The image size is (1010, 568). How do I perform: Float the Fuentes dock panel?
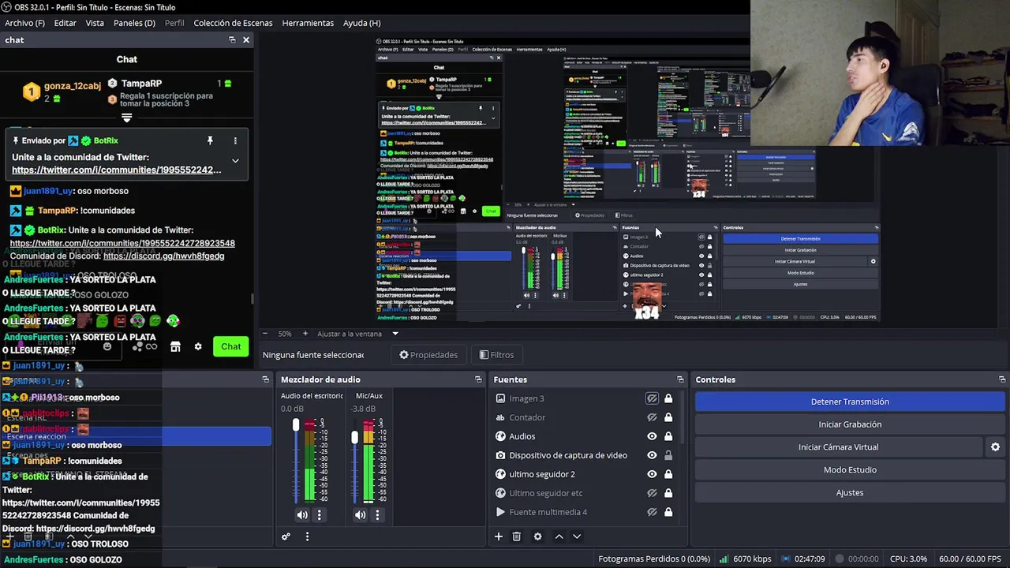pyautogui.click(x=680, y=379)
